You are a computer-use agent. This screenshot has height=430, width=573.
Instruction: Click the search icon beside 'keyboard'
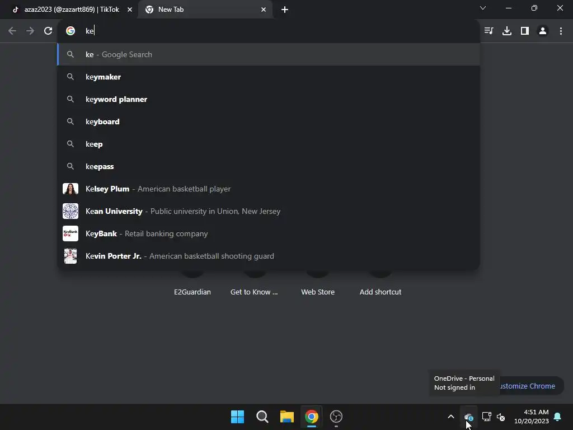(71, 121)
